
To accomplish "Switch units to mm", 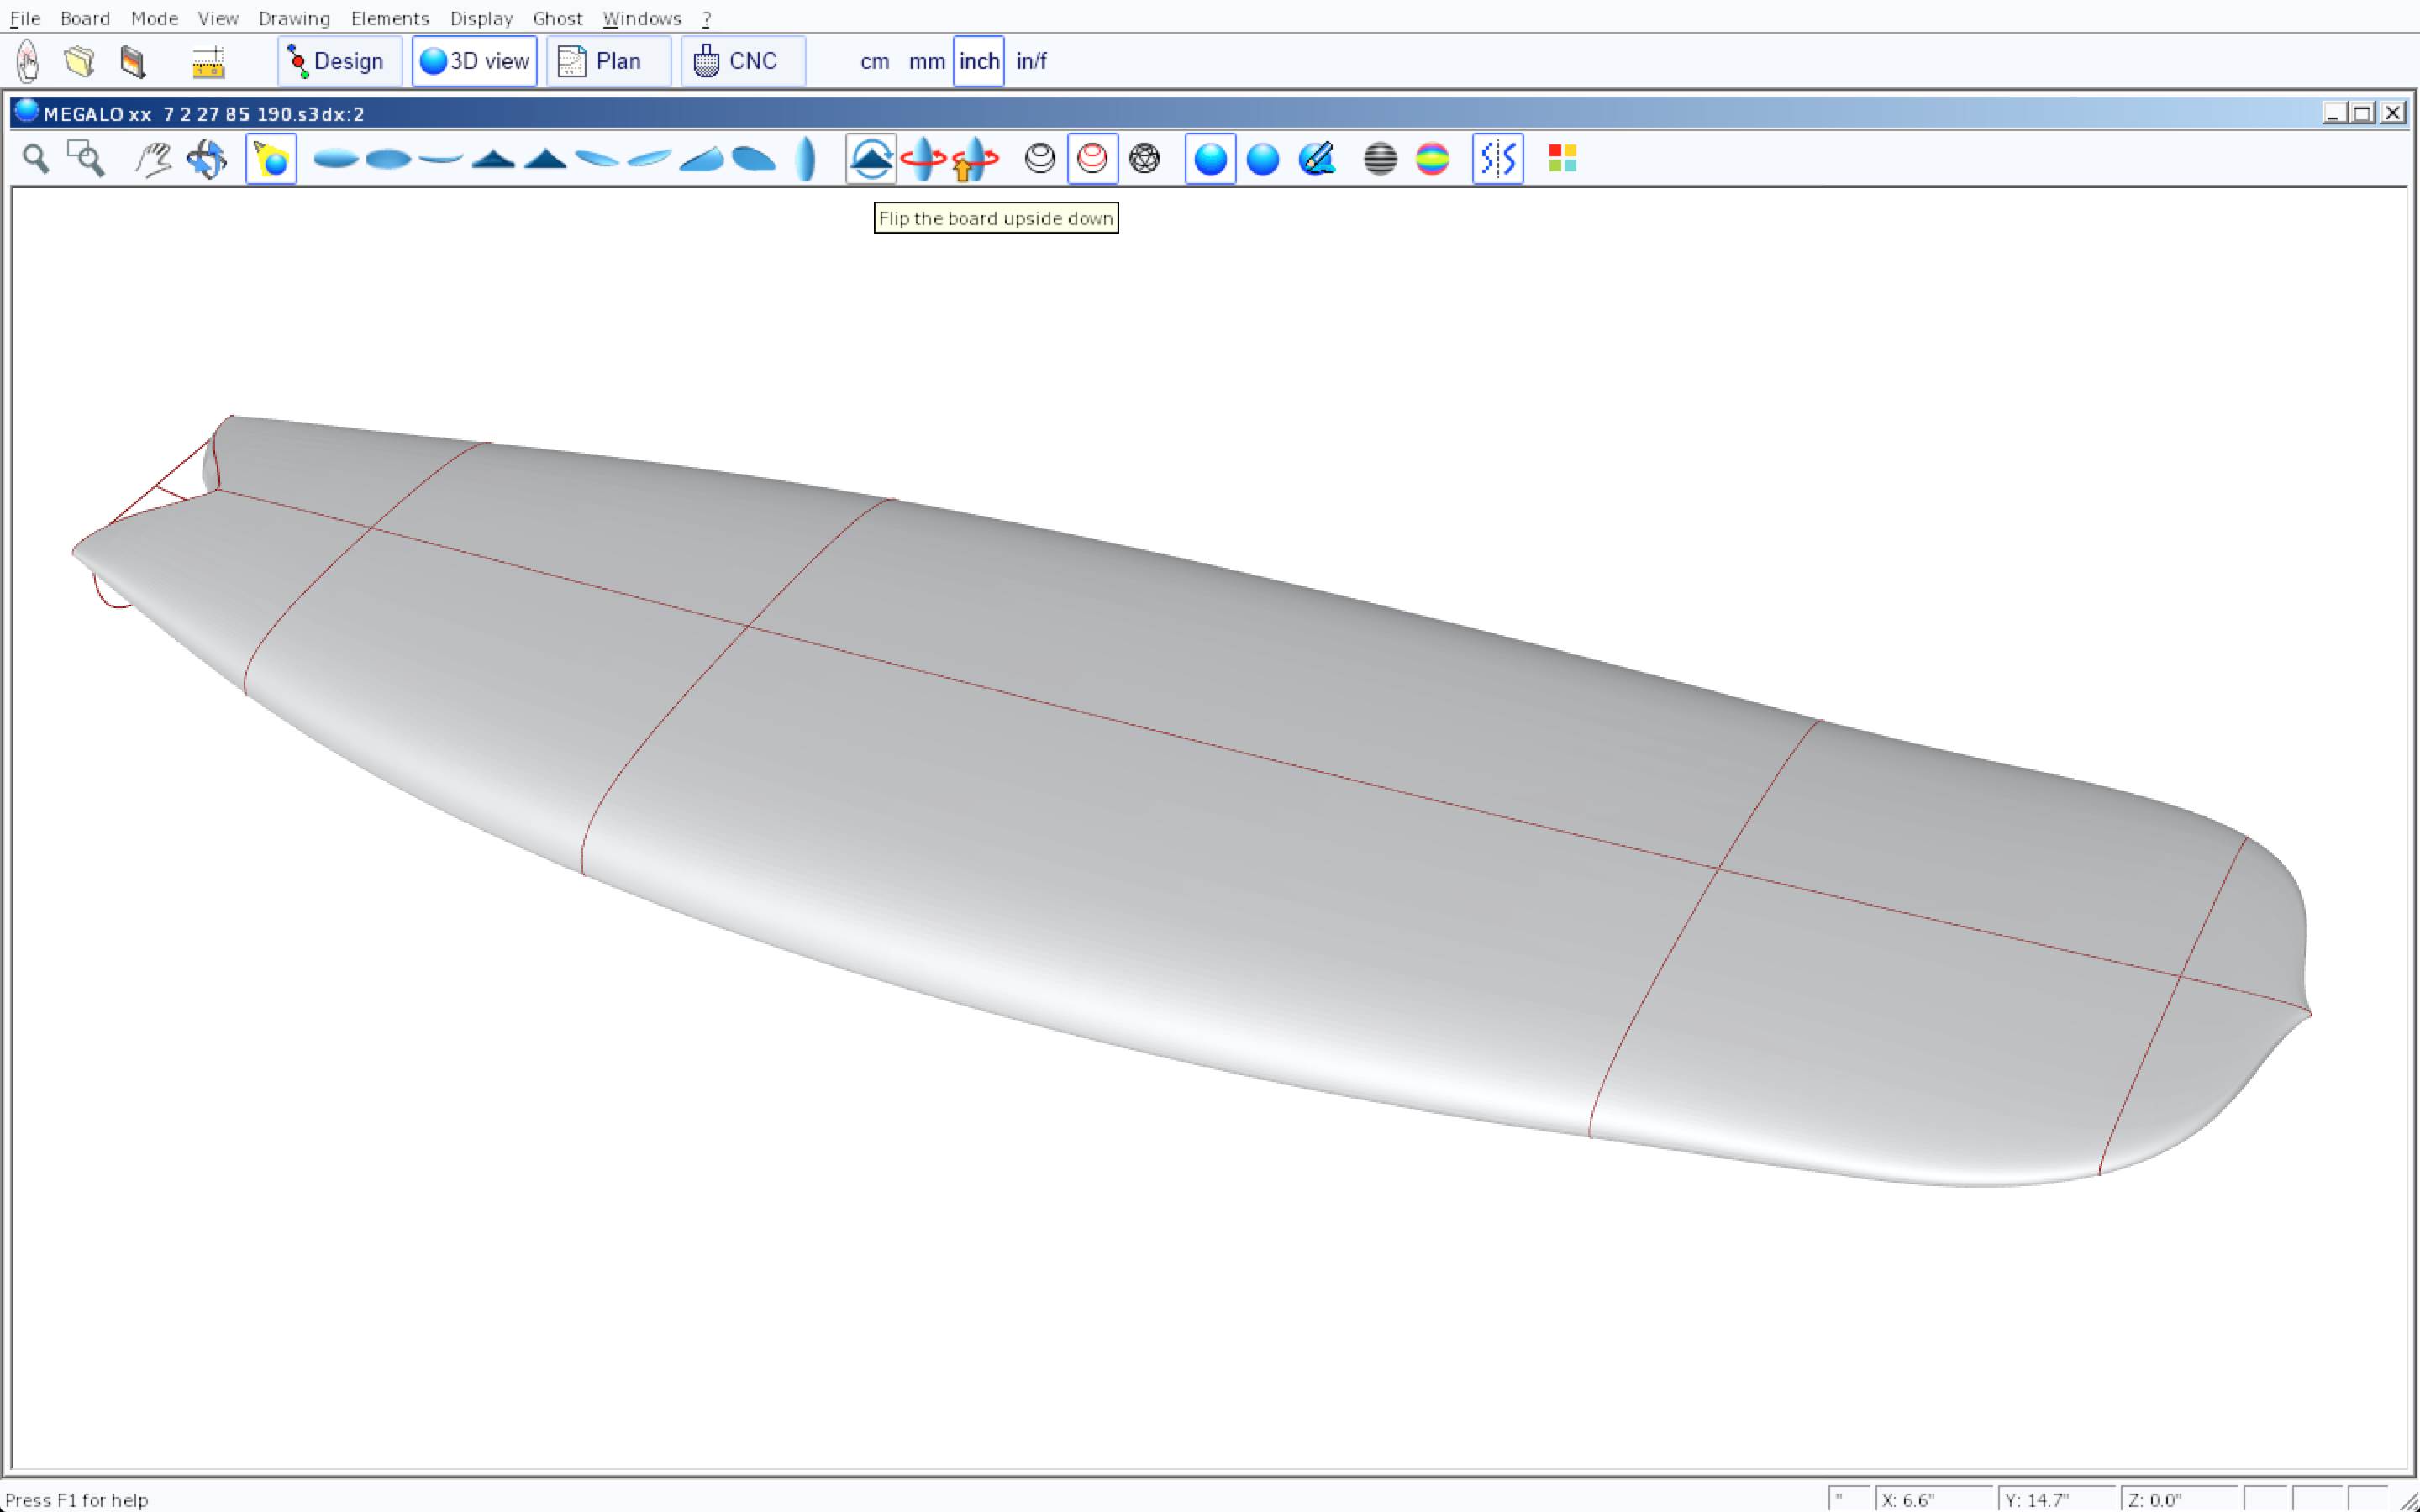I will point(926,62).
